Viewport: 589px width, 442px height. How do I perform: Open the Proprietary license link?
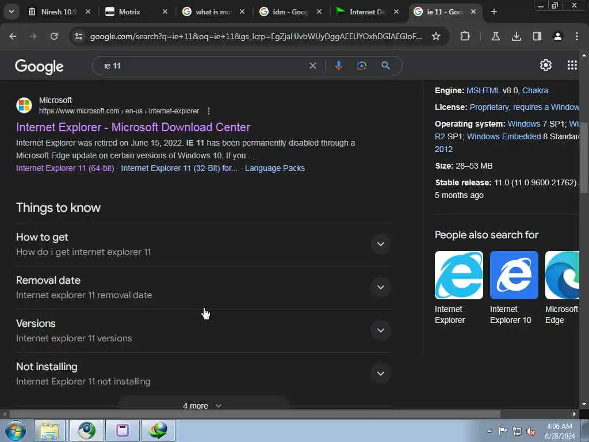(525, 107)
